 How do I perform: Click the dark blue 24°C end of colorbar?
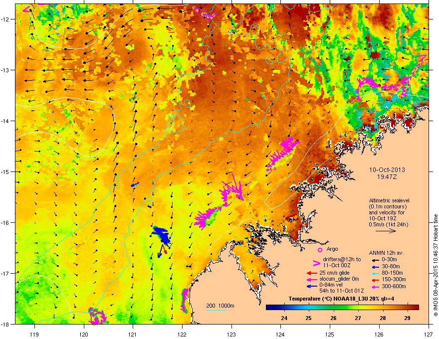pyautogui.click(x=269, y=308)
